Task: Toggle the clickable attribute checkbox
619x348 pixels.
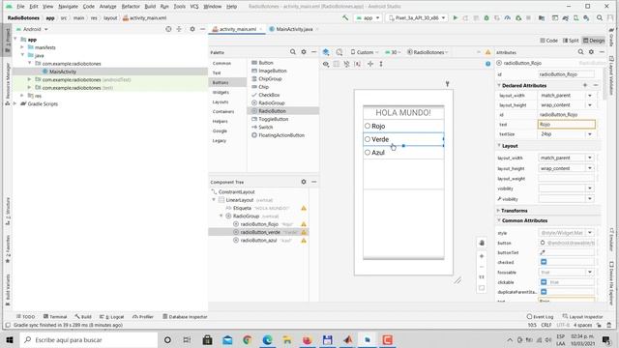Action: coord(544,282)
